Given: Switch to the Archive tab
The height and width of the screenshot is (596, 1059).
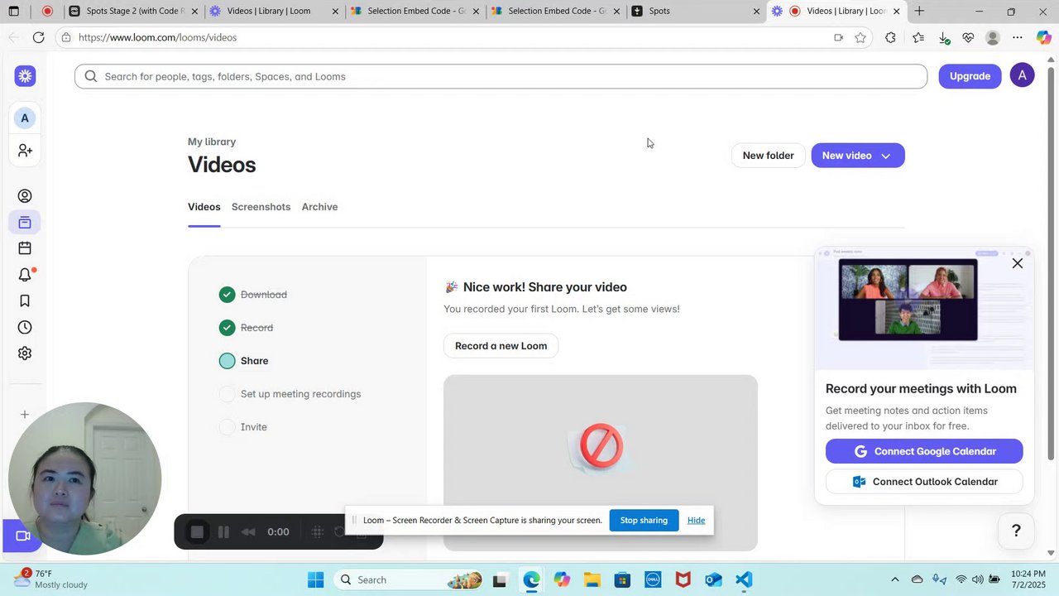Looking at the screenshot, I should point(319,207).
